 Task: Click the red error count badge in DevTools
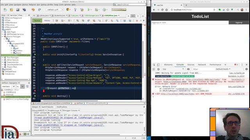tap(236, 65)
